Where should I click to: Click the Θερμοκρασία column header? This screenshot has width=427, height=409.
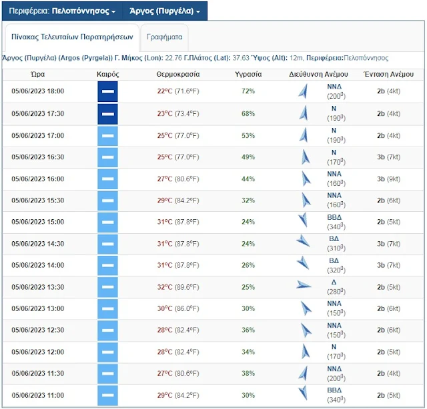click(x=178, y=74)
